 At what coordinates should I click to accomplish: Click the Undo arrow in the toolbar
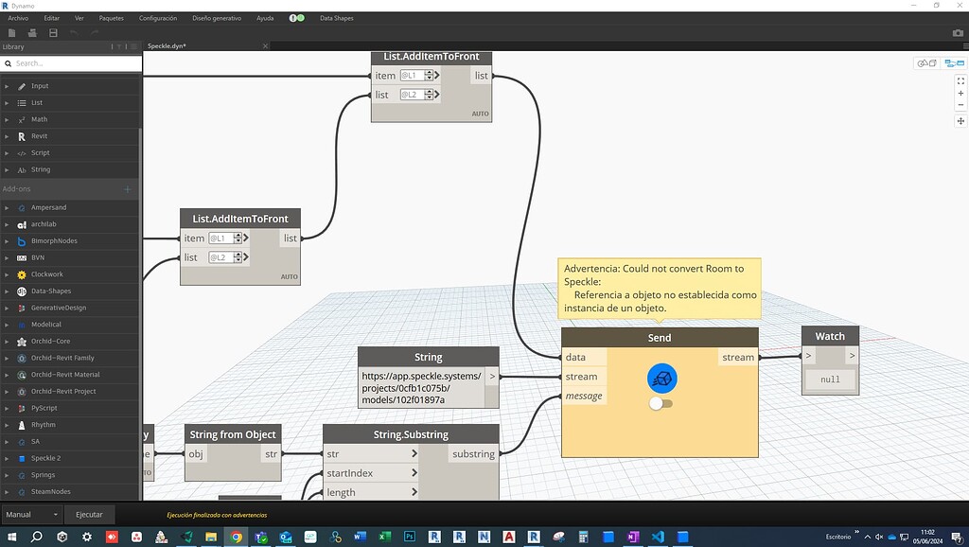(74, 33)
